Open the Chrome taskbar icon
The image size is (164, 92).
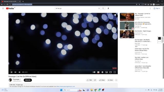(95, 90)
